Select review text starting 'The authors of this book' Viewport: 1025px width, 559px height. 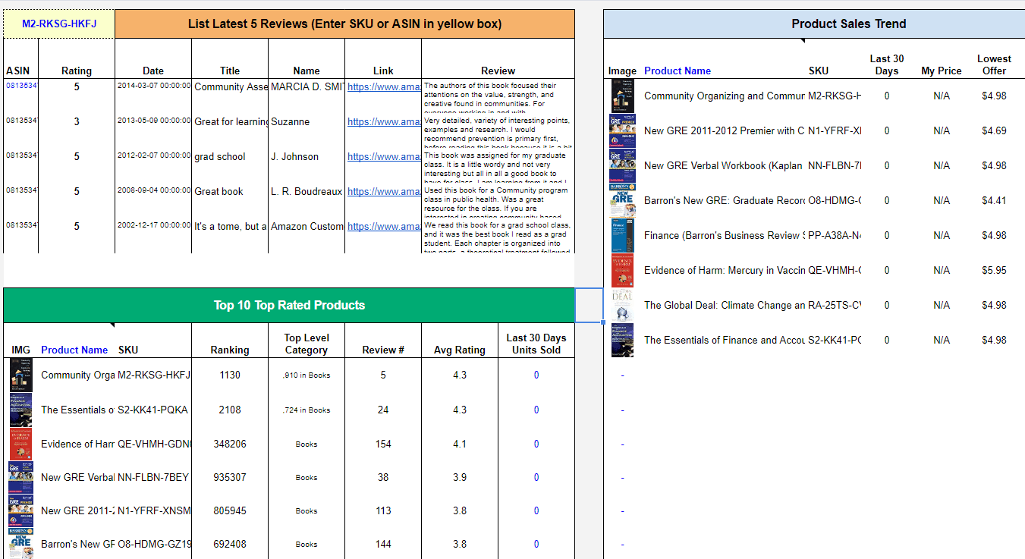(498, 97)
